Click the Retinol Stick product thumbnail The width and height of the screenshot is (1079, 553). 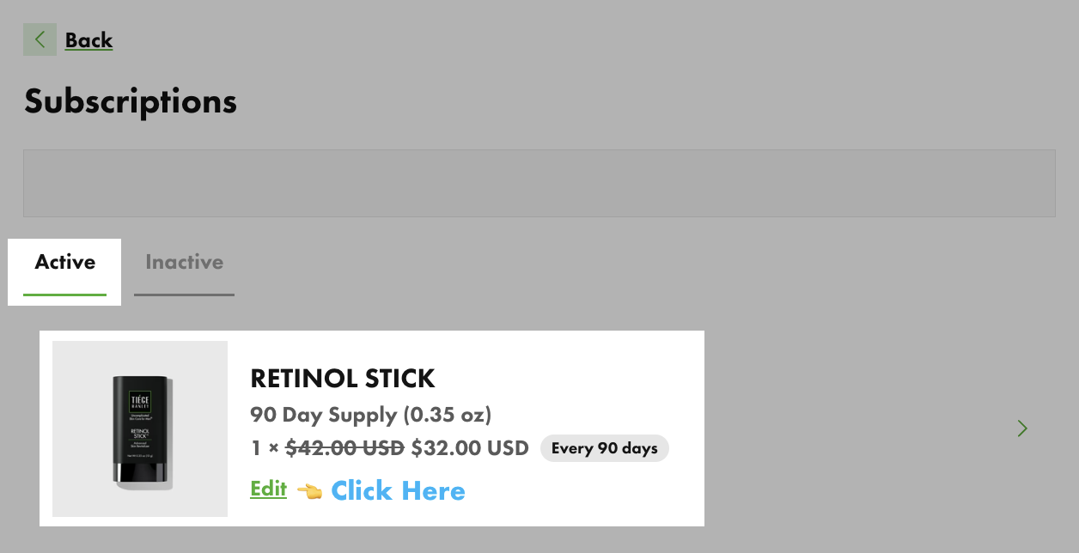coord(140,428)
